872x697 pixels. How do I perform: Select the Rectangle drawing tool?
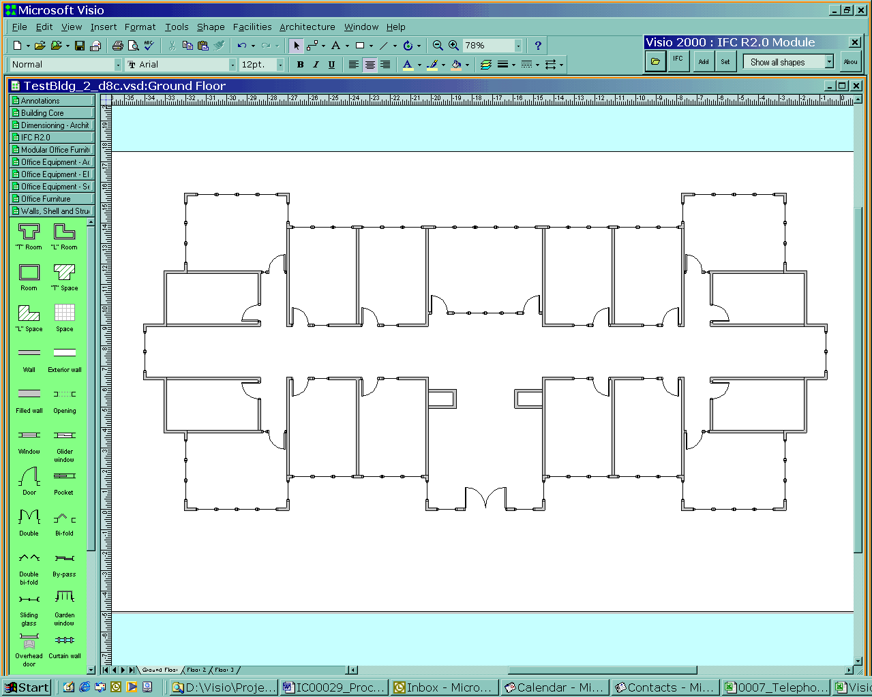click(x=360, y=46)
